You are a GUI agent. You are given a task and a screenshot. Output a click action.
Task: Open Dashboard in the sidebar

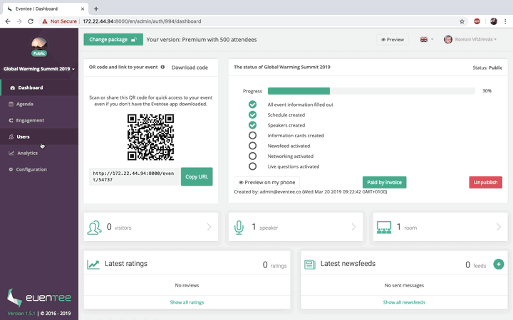click(39, 87)
